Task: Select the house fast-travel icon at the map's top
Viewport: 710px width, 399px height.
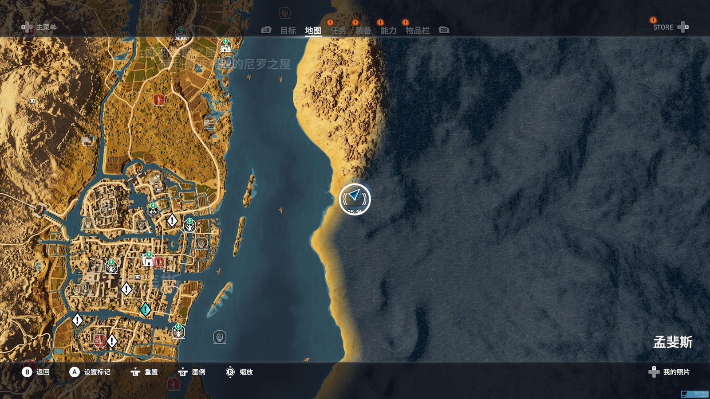Action: click(x=225, y=46)
